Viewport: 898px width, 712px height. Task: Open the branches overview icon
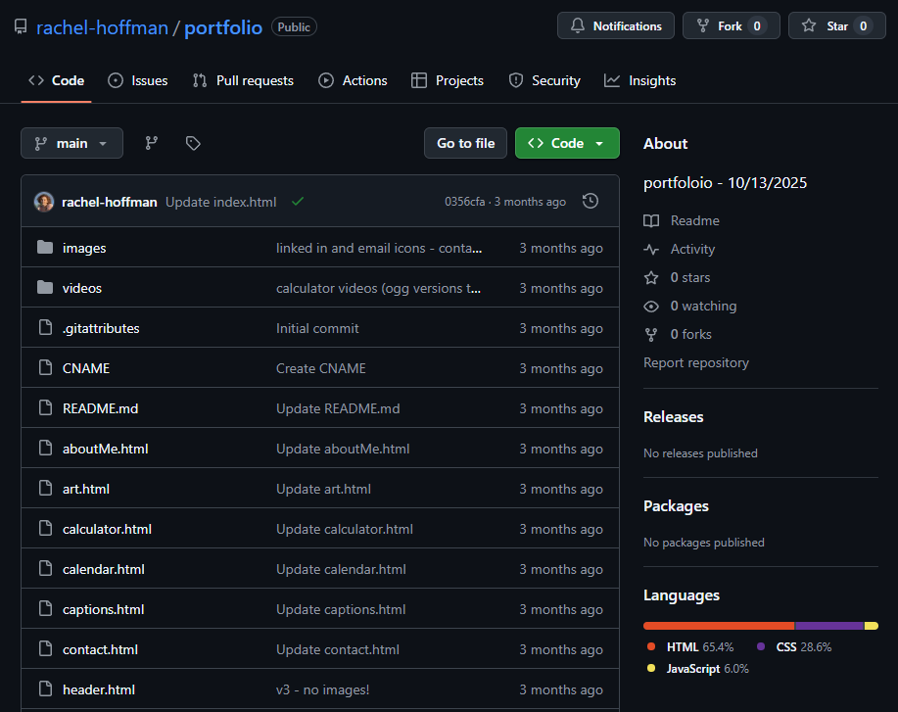(152, 143)
